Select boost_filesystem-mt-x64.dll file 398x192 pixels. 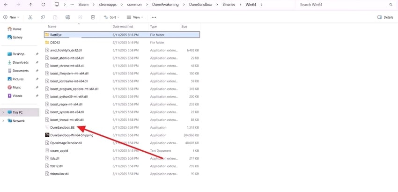[122, 74]
